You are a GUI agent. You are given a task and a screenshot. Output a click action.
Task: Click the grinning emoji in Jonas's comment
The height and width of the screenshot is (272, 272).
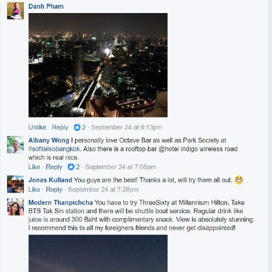point(239,180)
